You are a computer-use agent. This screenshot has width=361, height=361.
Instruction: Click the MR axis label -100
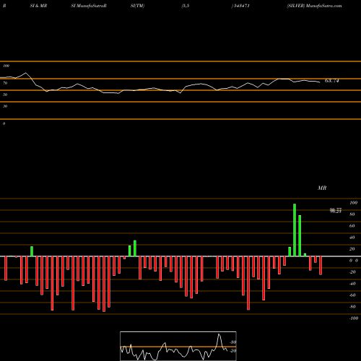pyautogui.click(x=354, y=318)
